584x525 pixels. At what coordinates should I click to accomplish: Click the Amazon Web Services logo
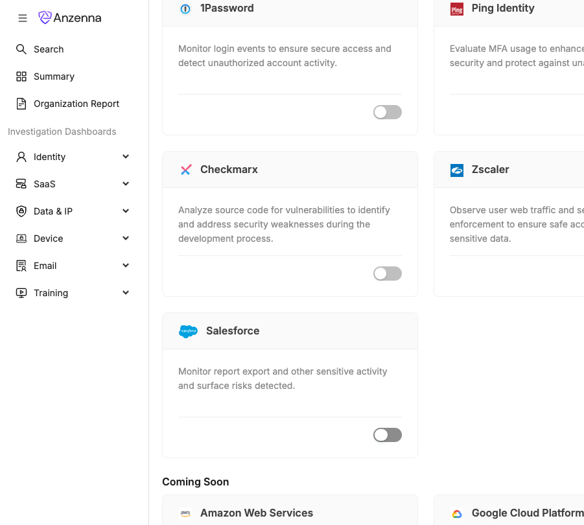coord(186,513)
